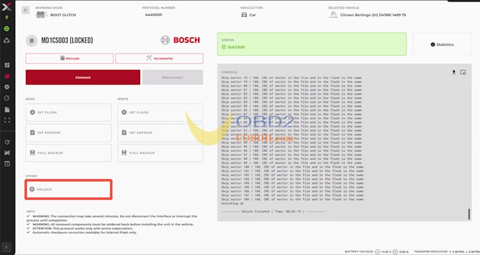The width and height of the screenshot is (480, 255).
Task: Click the UNLOCK button under Other
Action: (69, 190)
